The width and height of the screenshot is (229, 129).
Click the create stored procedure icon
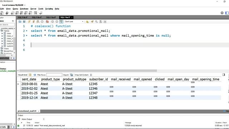pyautogui.click(x=26, y=13)
